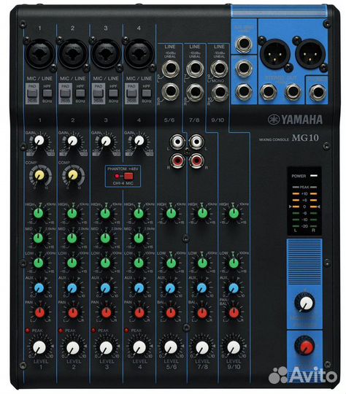346x394 pixels.
Task: Toggle the PAD switch on channel 2
Action: tap(65, 93)
